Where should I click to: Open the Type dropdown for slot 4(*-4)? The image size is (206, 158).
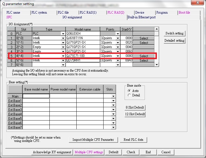(63, 56)
